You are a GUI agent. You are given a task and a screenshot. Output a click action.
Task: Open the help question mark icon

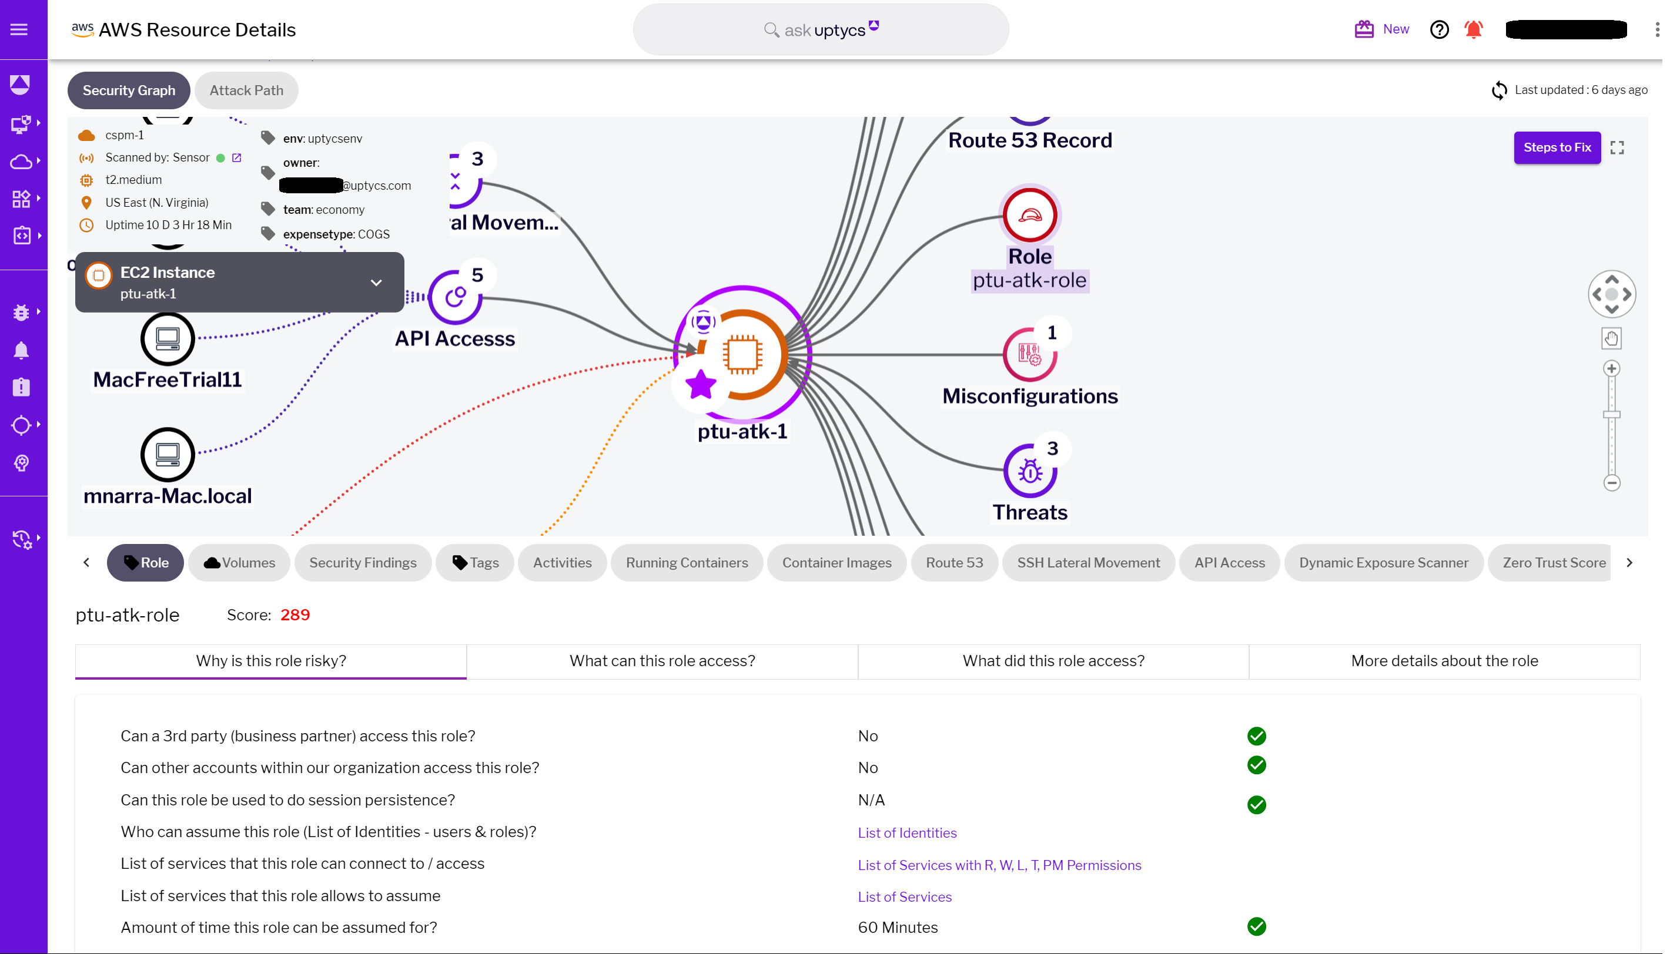coord(1439,29)
